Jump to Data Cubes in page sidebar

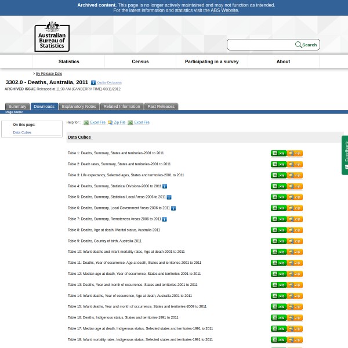click(22, 132)
